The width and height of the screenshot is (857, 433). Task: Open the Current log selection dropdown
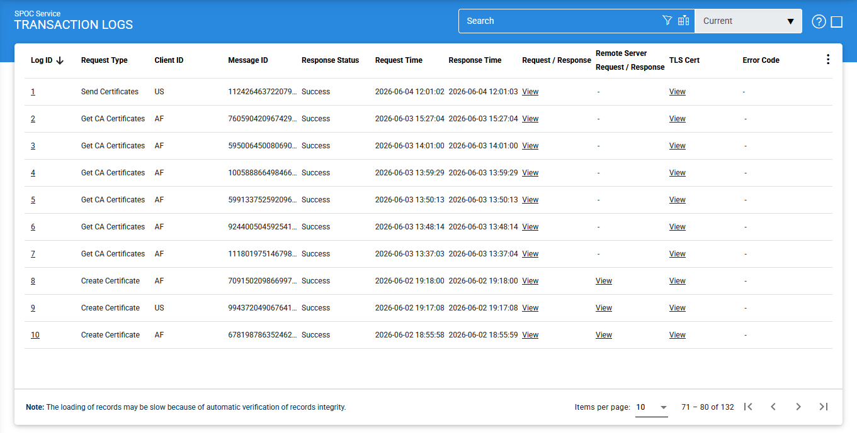point(748,21)
